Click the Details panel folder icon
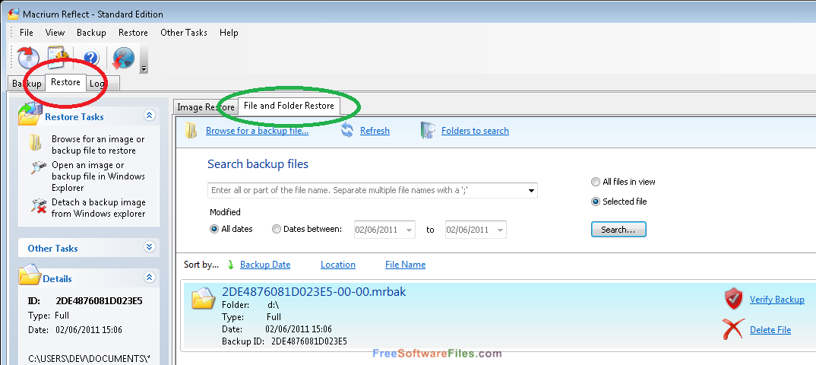 coord(30,275)
